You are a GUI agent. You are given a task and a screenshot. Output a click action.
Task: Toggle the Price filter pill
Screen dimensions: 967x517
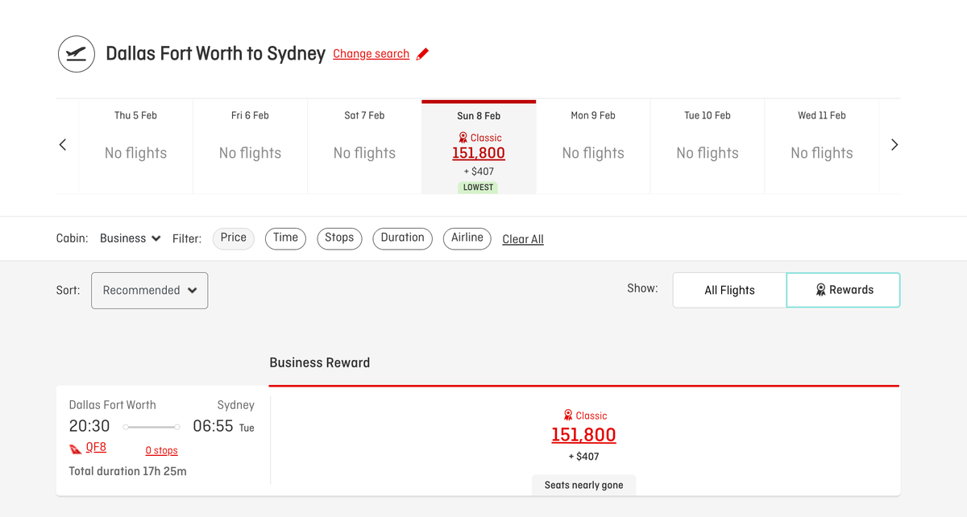[233, 238]
